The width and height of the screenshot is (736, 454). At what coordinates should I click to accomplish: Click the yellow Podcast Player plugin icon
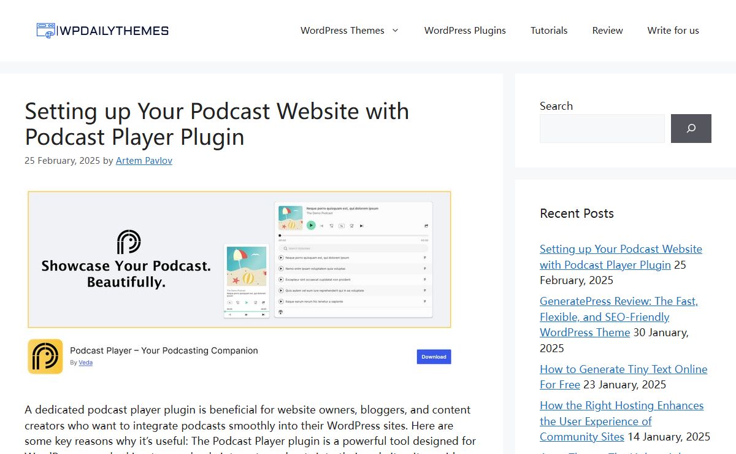(x=45, y=356)
